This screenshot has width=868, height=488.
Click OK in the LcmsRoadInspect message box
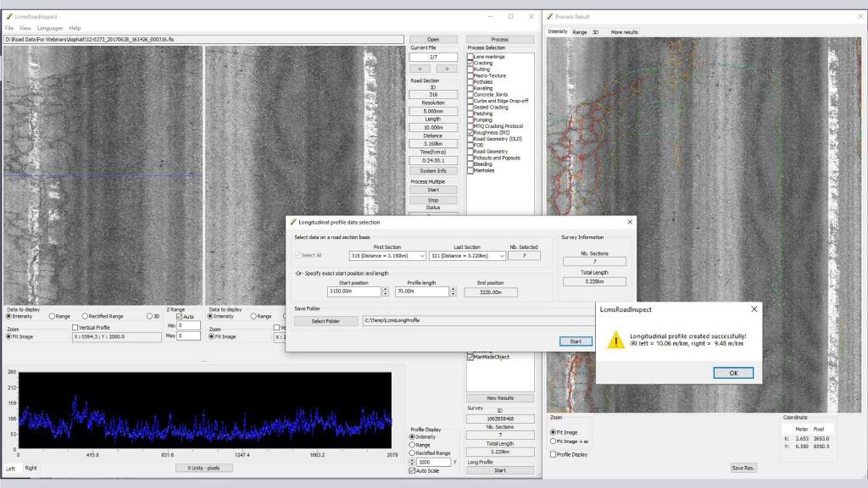point(733,373)
